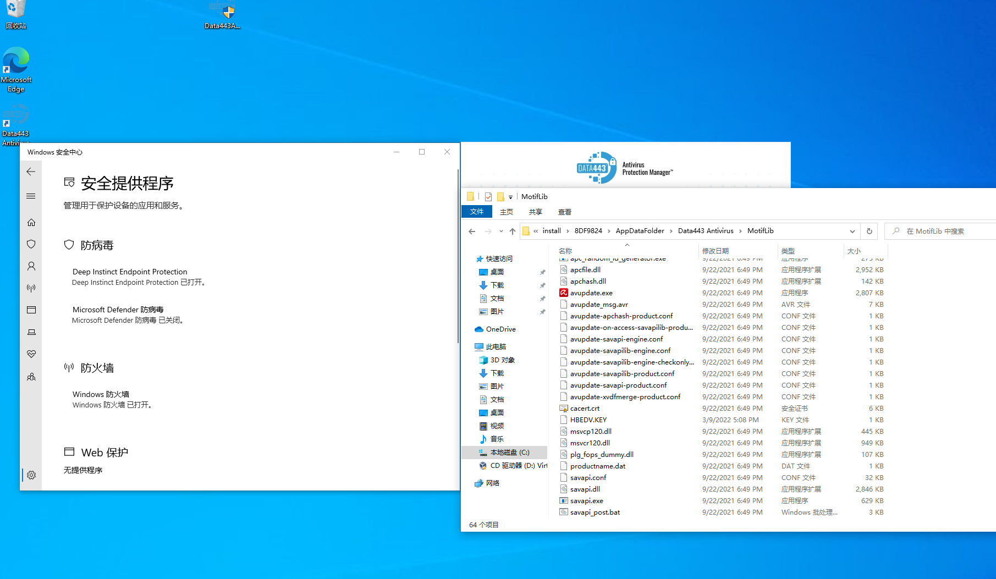Open Family options icon in sidebar

[31, 377]
